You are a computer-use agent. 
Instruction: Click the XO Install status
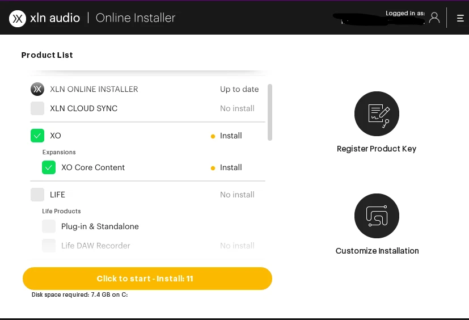point(230,136)
